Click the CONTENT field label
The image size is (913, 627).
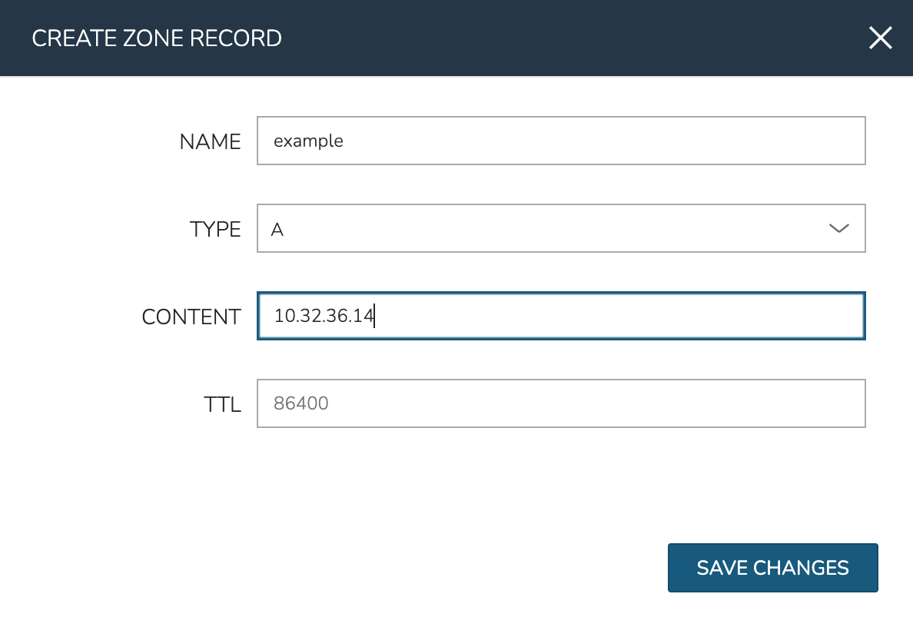point(191,317)
